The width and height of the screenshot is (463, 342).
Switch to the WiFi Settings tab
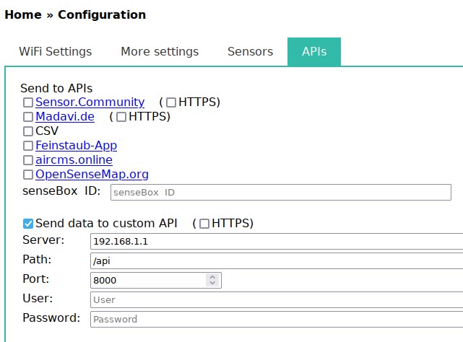55,52
